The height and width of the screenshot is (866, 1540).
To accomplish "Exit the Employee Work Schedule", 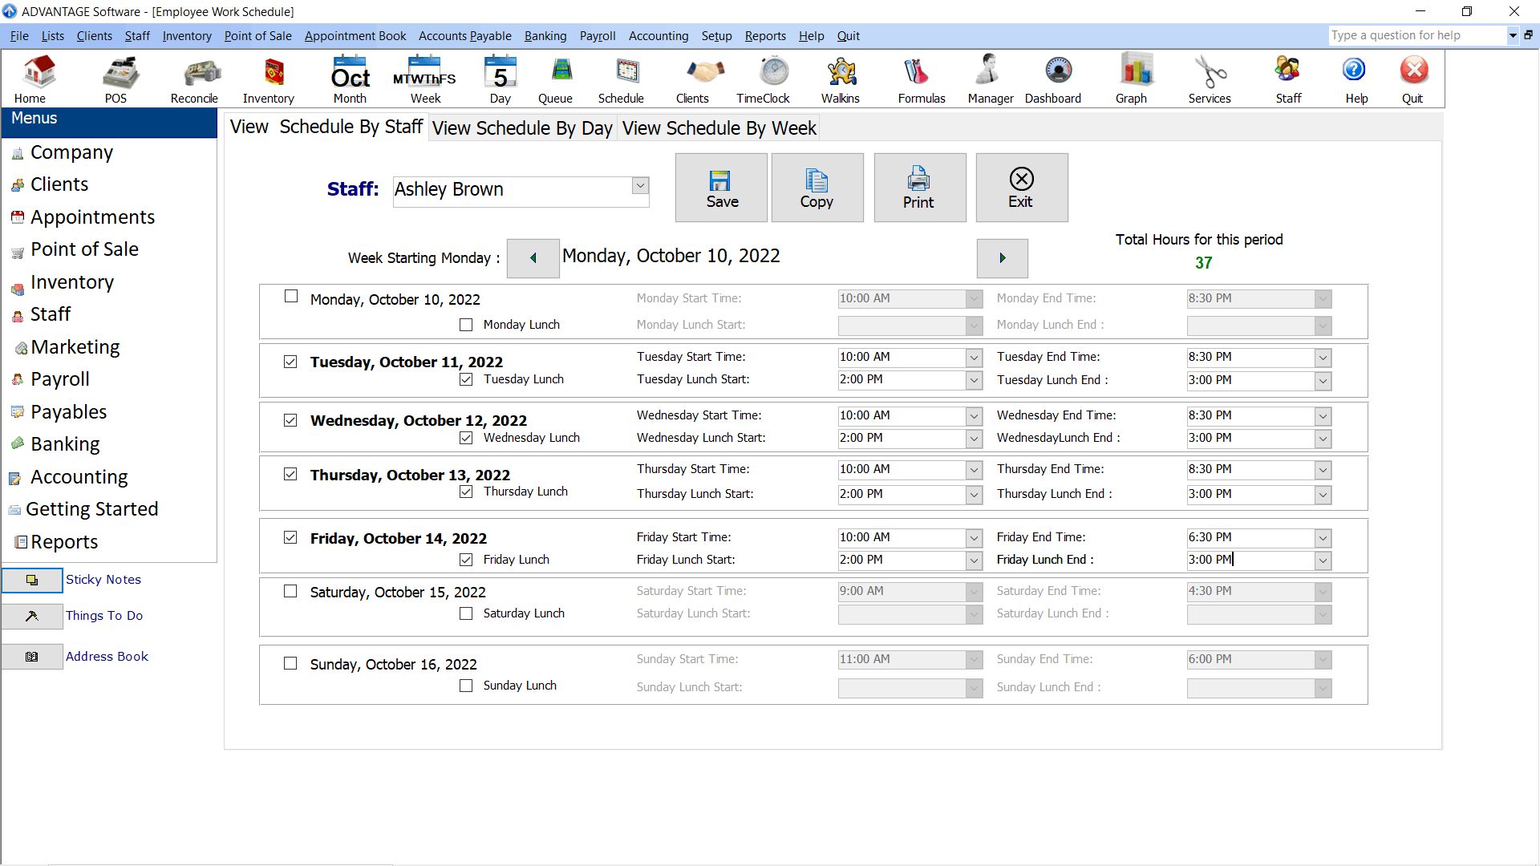I will [1022, 188].
